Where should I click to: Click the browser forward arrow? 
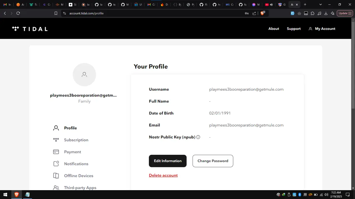tap(11, 13)
